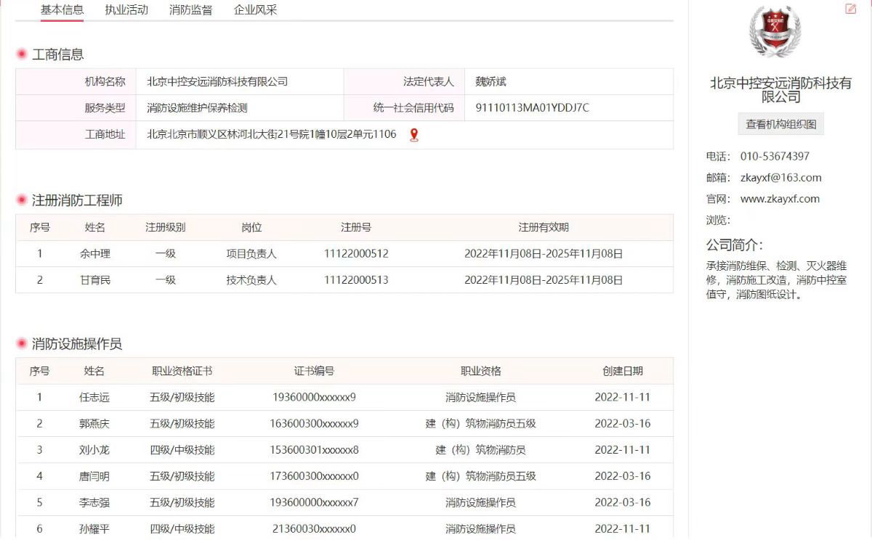Click the 工商信息 section heading
Image resolution: width=872 pixels, height=540 pixels.
click(x=58, y=54)
